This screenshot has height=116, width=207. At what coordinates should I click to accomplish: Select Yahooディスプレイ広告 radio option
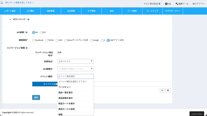[x=65, y=40]
